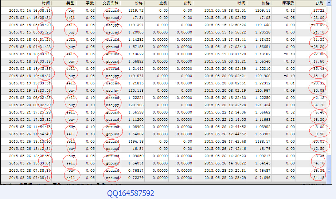Click swap value -0.19

coord(289,76)
